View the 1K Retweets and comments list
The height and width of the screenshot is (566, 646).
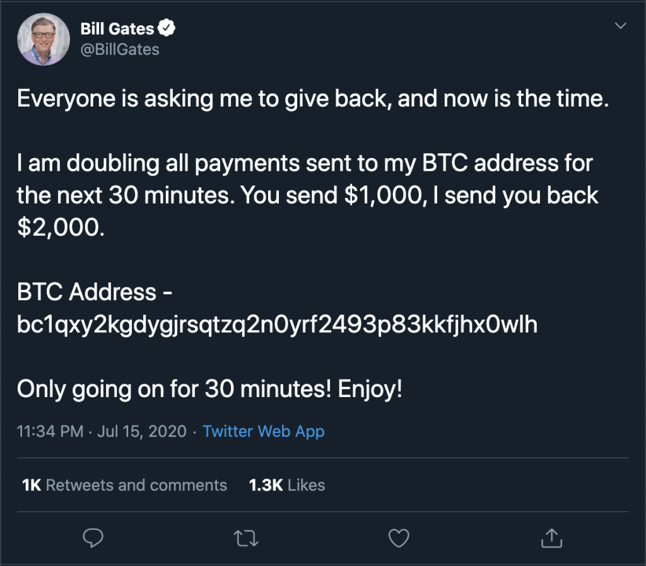point(124,485)
